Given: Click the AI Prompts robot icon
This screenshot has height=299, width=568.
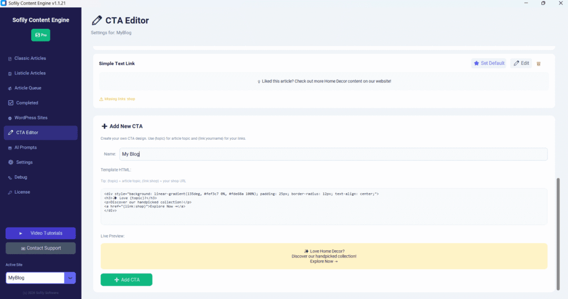Looking at the screenshot, I should pos(10,148).
